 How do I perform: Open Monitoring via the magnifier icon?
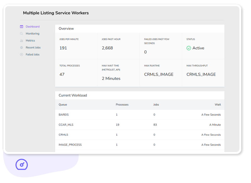pyautogui.click(x=22, y=33)
